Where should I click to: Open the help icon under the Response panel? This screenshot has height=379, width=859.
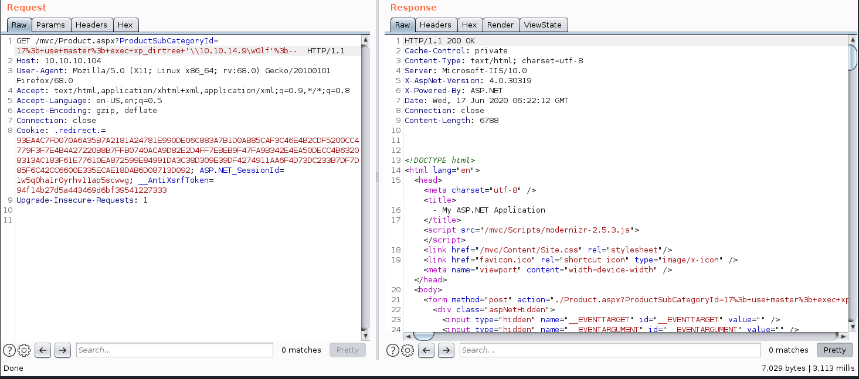[x=392, y=350]
